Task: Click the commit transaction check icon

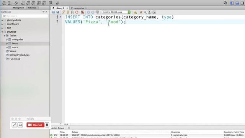Action: click(x=88, y=12)
